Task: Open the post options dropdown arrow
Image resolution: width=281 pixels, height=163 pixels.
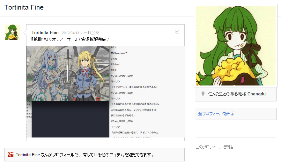Action: click(177, 32)
